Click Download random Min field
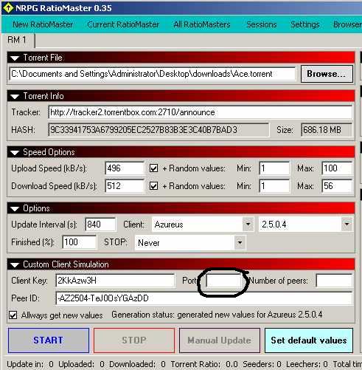The width and height of the screenshot is (362, 370). (274, 186)
